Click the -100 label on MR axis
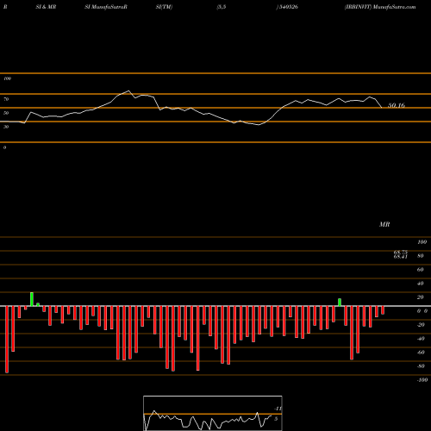 (422, 380)
